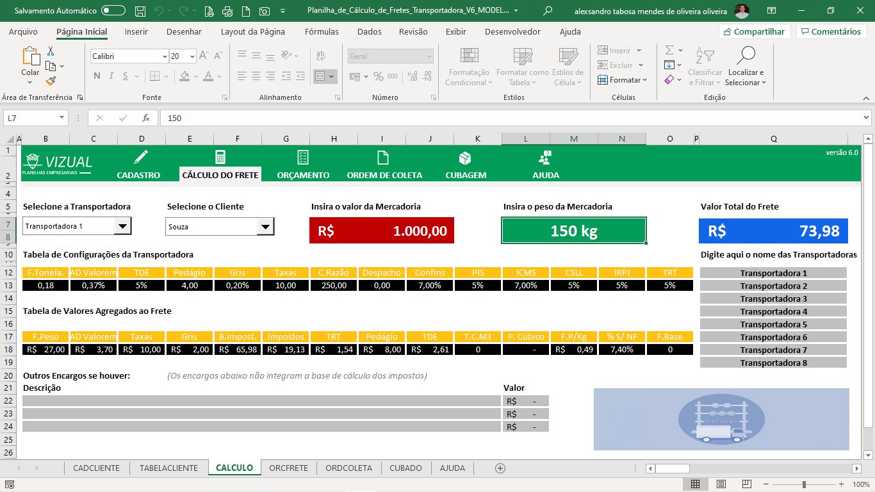Click the Transportadora 3 name cell

click(x=773, y=299)
